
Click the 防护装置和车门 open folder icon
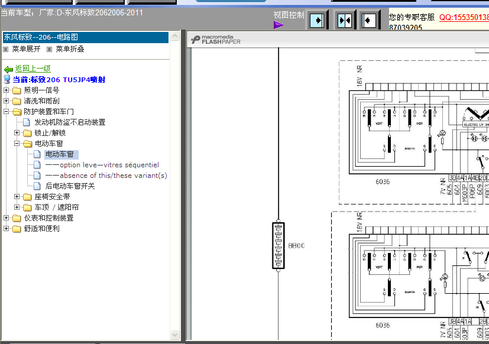pos(17,112)
